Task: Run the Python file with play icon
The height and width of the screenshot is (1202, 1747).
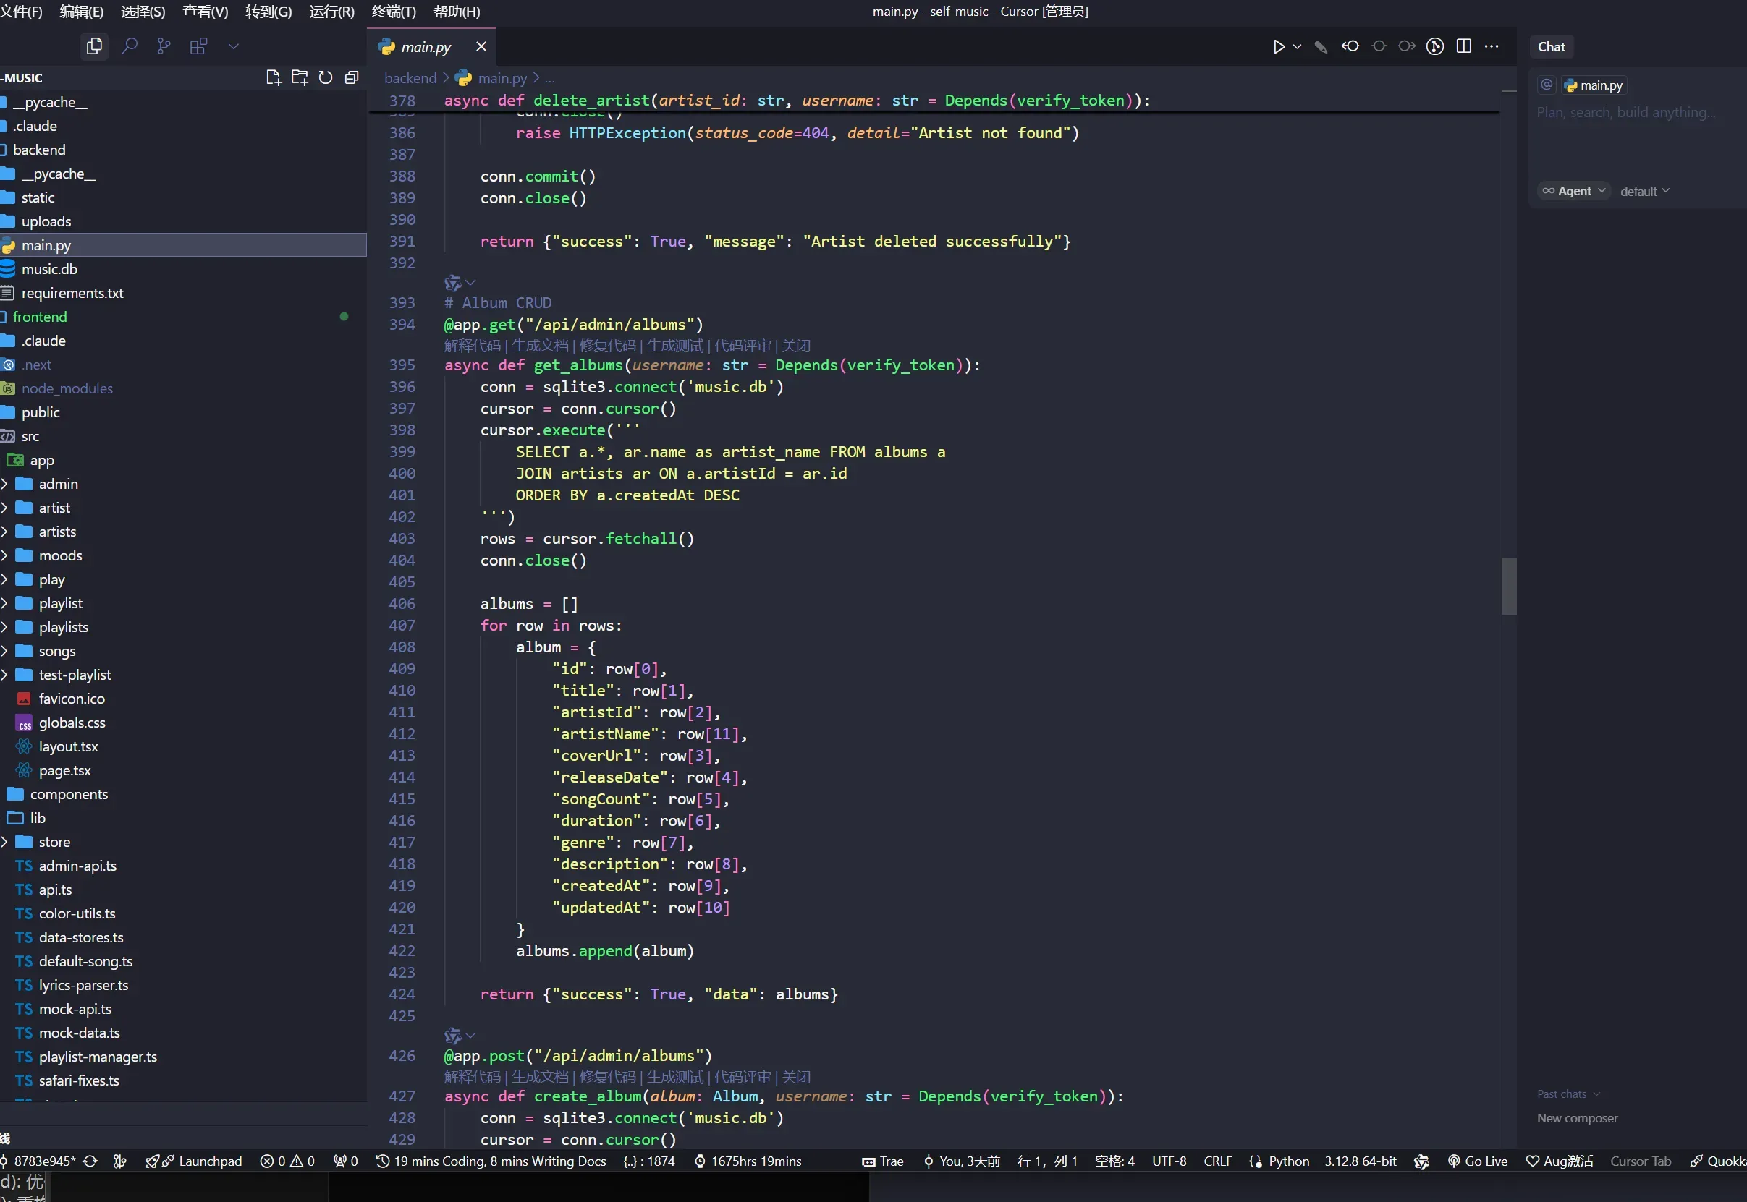Action: [1278, 47]
